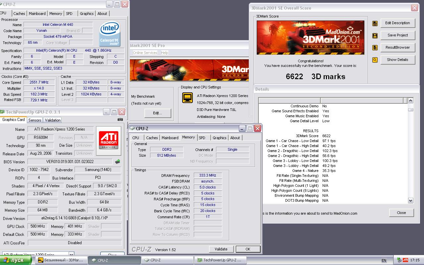The image size is (424, 265).
Task: Click the Edit Description button
Action: pos(397,23)
